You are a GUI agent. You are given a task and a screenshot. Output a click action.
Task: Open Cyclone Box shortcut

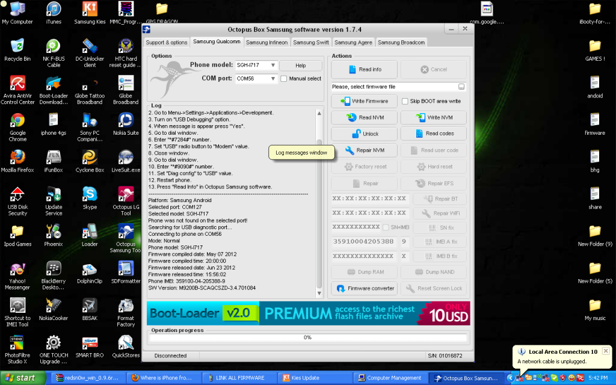click(x=90, y=161)
